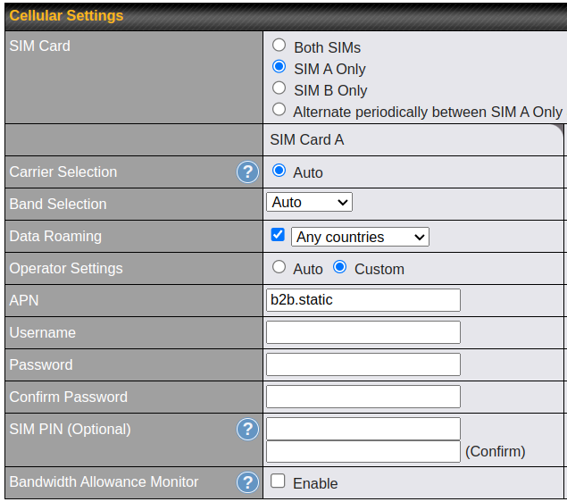
Task: Open Bandwidth Allowance Monitor help icon
Action: pyautogui.click(x=247, y=482)
